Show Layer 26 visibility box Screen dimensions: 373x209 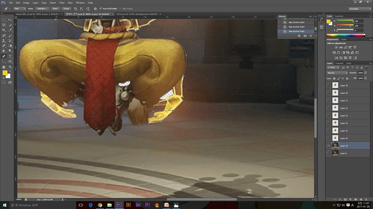[x=328, y=138]
